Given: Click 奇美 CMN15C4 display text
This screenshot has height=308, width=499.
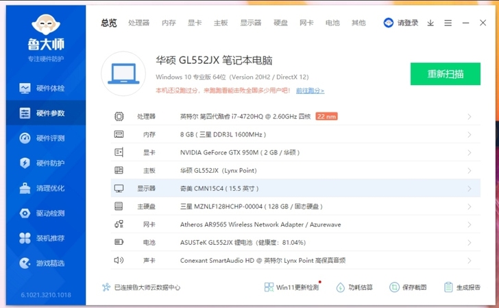Looking at the screenshot, I should coord(219,189).
